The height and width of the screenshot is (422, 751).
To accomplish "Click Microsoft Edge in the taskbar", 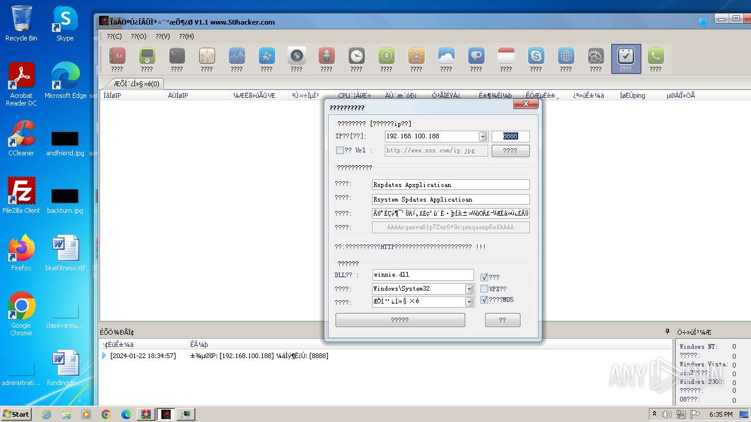I will click(126, 414).
